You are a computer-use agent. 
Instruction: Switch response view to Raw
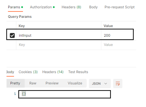click(33, 83)
